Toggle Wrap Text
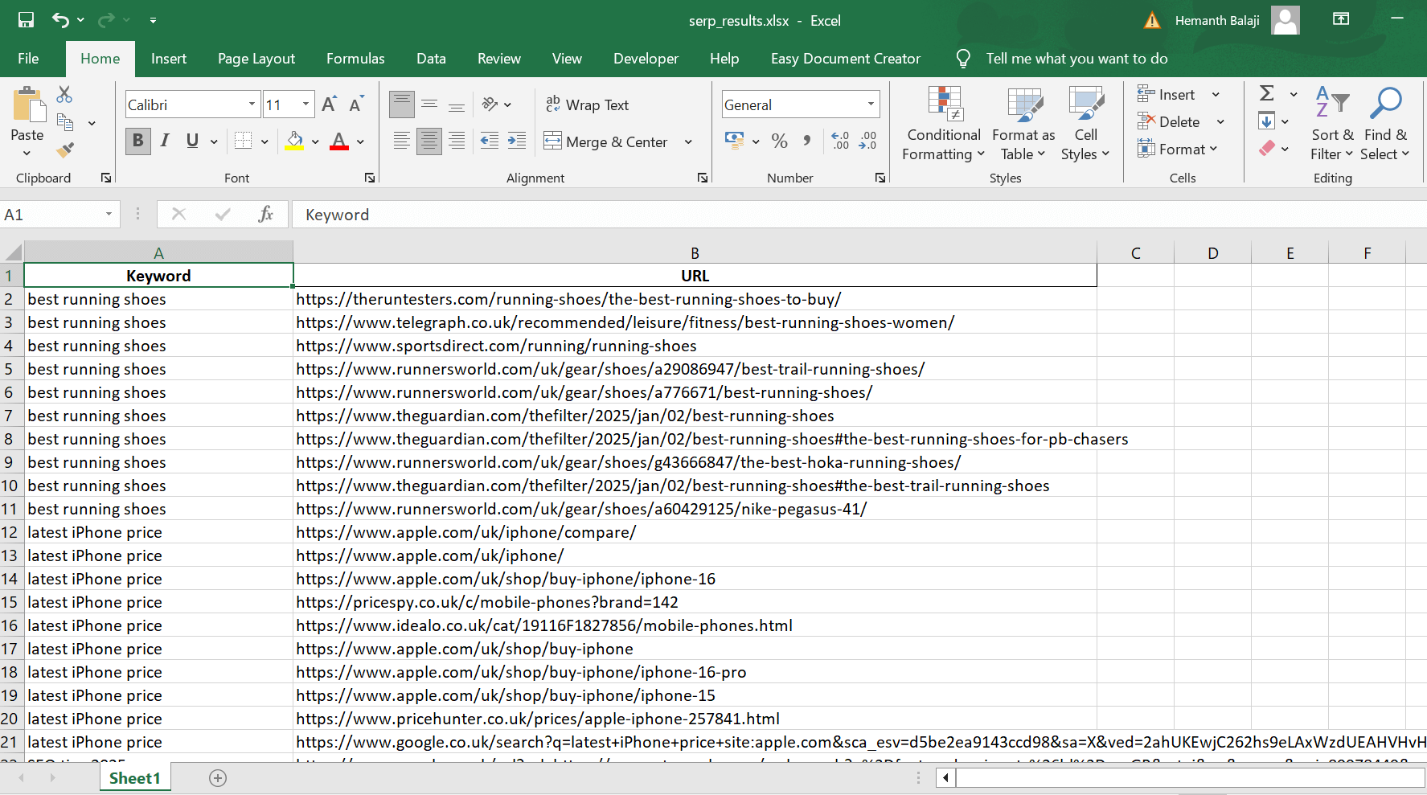The height and width of the screenshot is (795, 1427). [587, 104]
